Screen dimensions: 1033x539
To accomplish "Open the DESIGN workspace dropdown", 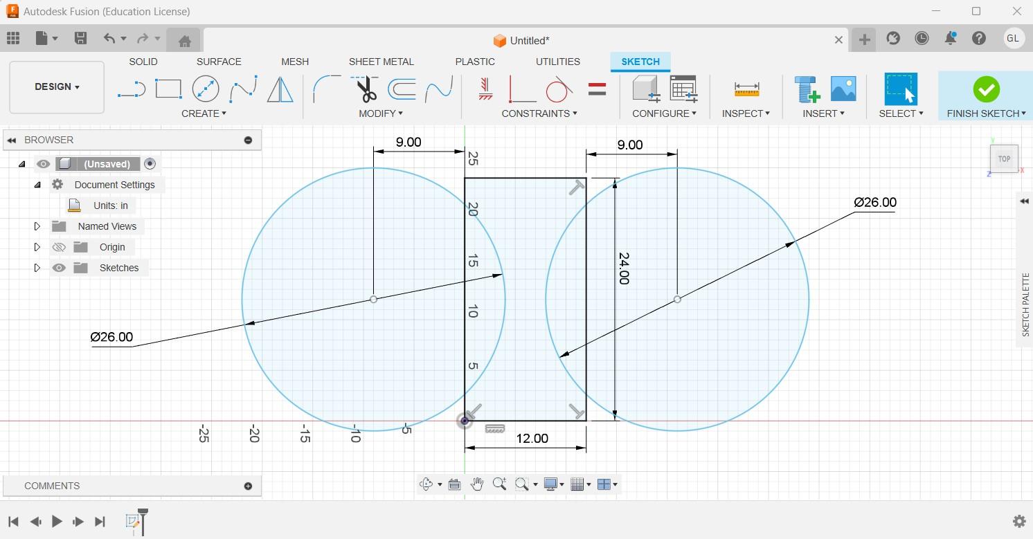I will tap(57, 87).
